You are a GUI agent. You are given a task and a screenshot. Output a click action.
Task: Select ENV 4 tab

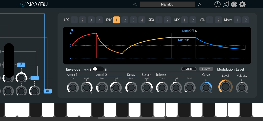142,20
